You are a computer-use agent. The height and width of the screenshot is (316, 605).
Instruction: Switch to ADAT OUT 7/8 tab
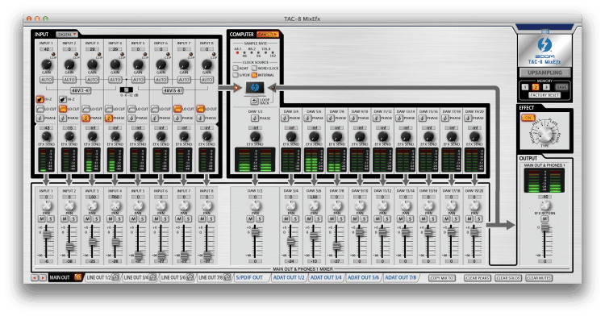tap(401, 277)
